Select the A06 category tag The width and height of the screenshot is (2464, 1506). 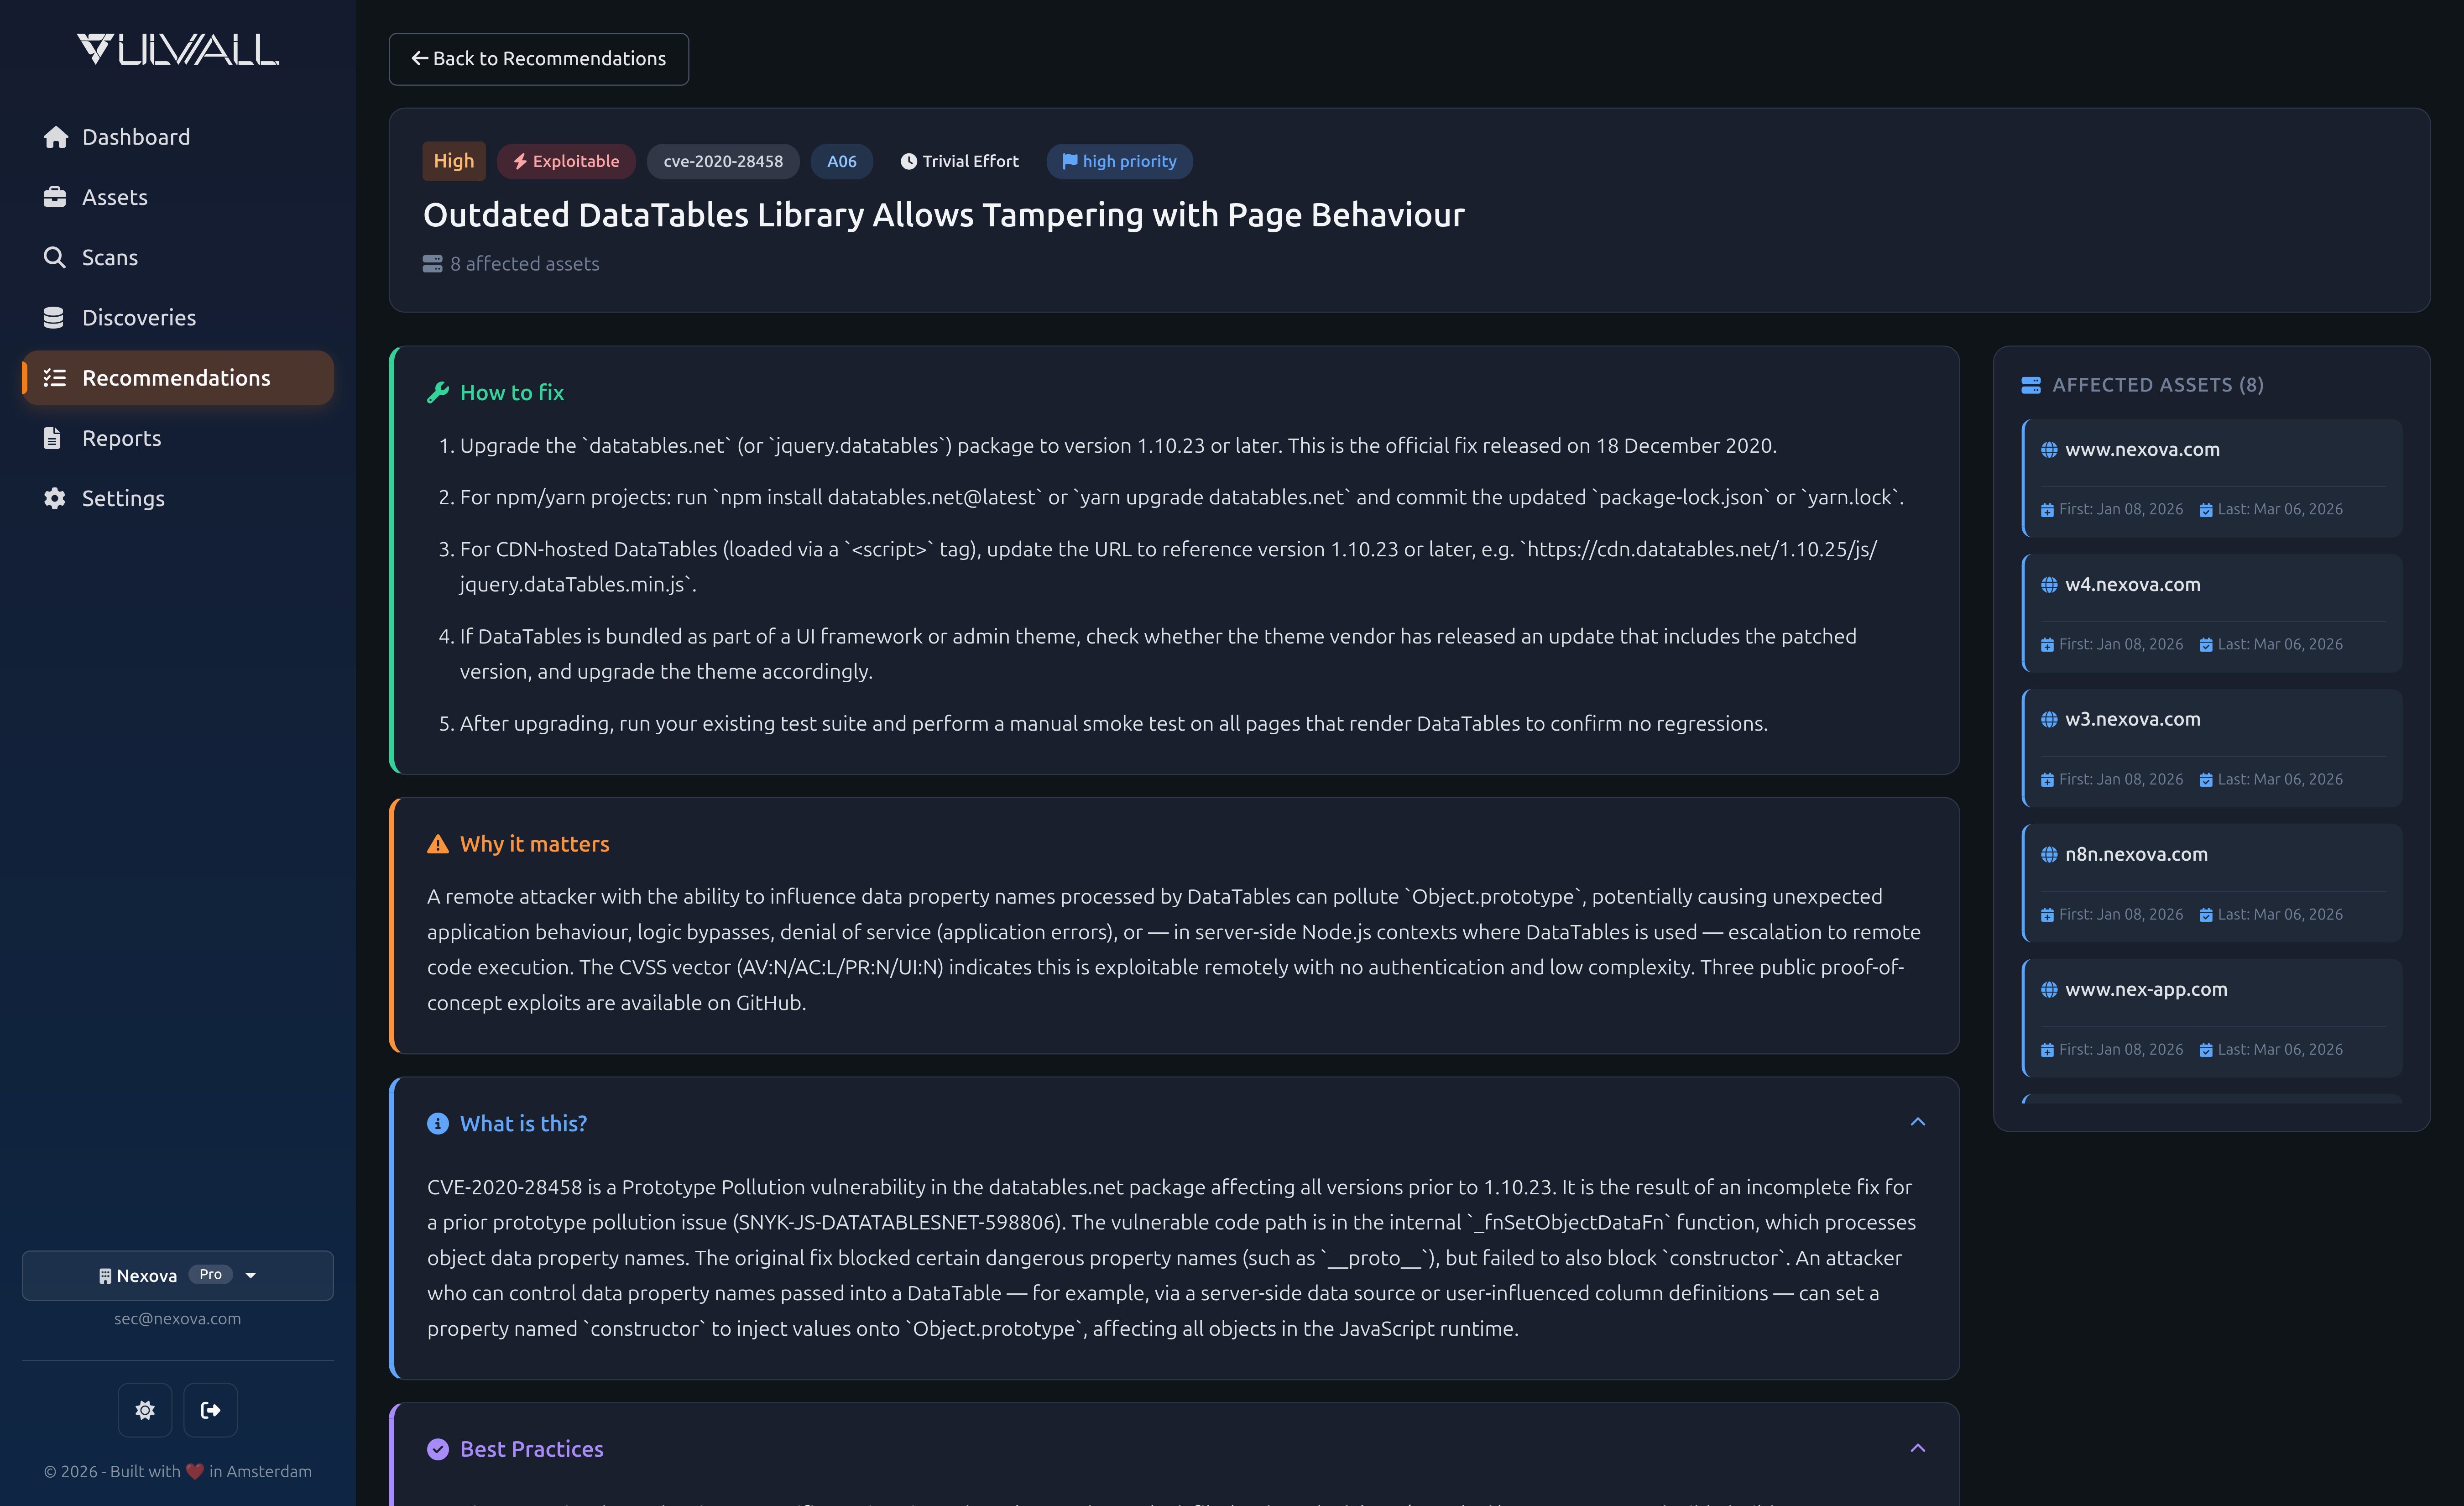pyautogui.click(x=841, y=161)
